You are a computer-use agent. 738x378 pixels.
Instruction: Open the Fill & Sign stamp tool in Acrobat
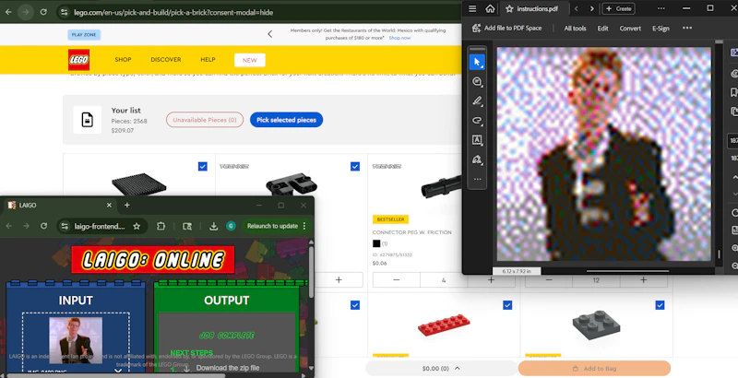[x=477, y=159]
